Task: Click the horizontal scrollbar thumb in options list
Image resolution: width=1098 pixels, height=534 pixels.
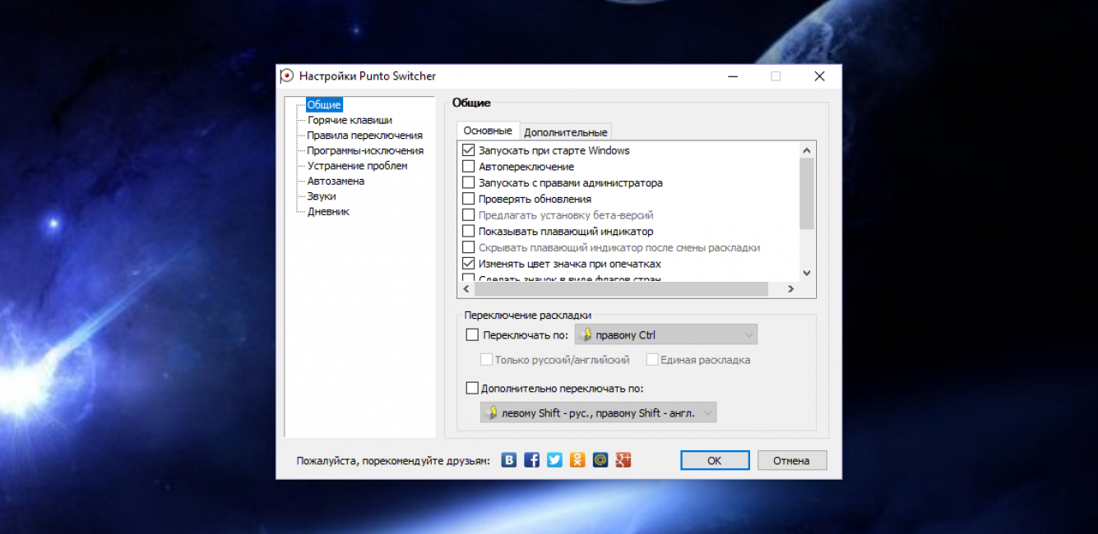Action: click(x=620, y=289)
